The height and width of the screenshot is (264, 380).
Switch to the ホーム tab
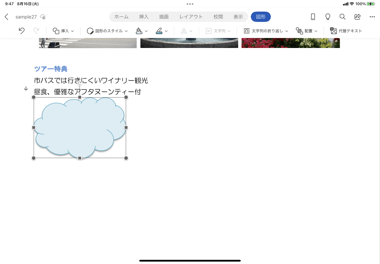tap(121, 17)
